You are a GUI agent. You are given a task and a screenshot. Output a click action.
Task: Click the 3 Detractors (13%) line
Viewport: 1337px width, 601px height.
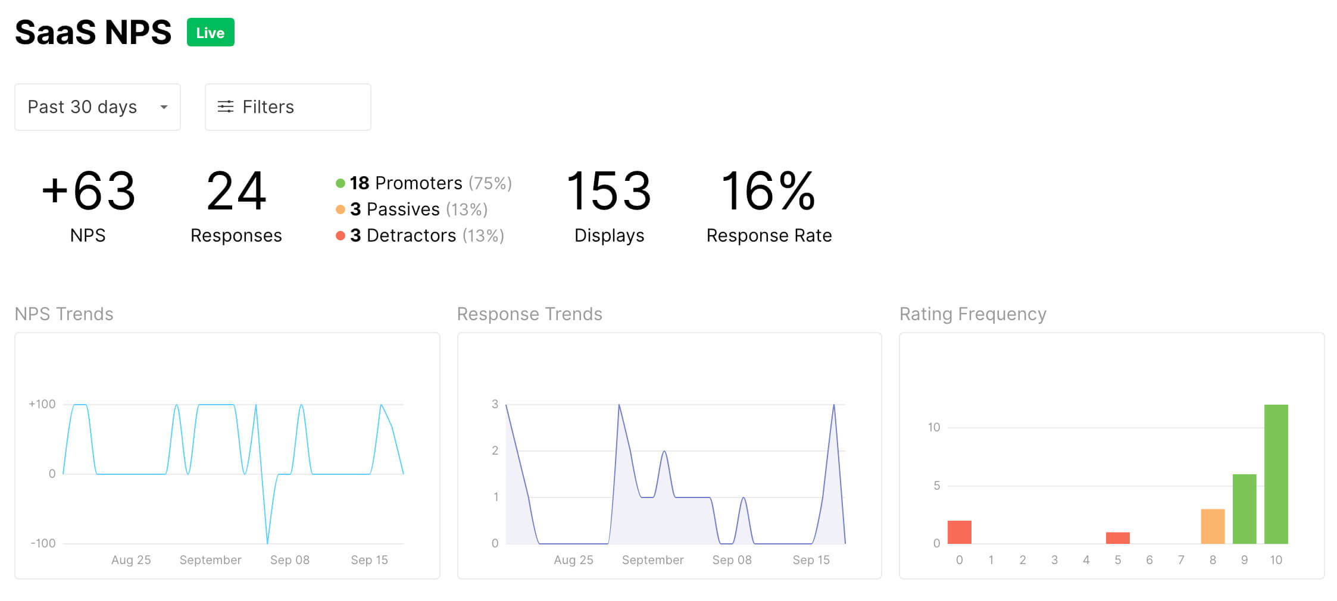click(420, 236)
